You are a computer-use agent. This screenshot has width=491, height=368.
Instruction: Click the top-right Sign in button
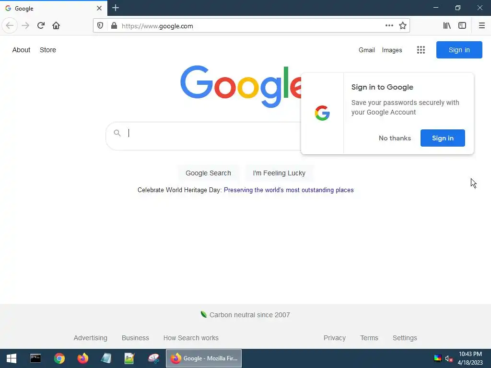coord(459,50)
